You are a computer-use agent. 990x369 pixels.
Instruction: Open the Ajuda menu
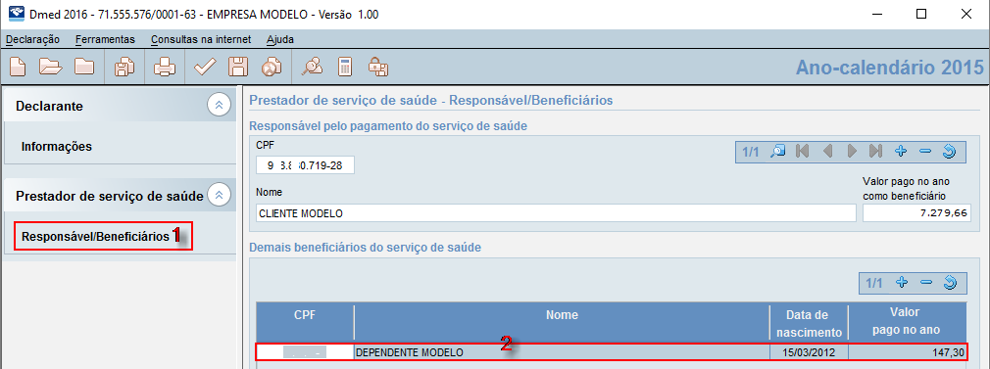tap(280, 39)
